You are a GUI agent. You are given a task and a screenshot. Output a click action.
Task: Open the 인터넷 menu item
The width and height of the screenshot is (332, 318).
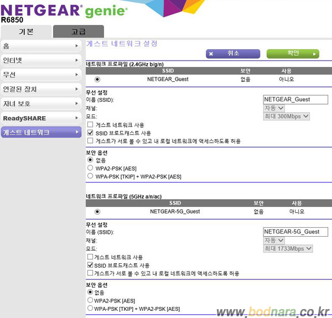click(x=41, y=60)
